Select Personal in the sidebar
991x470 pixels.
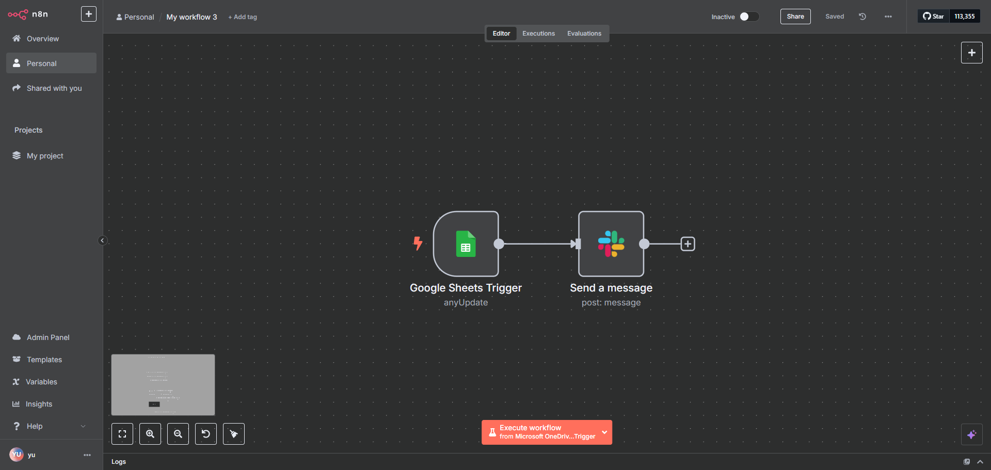click(x=51, y=63)
